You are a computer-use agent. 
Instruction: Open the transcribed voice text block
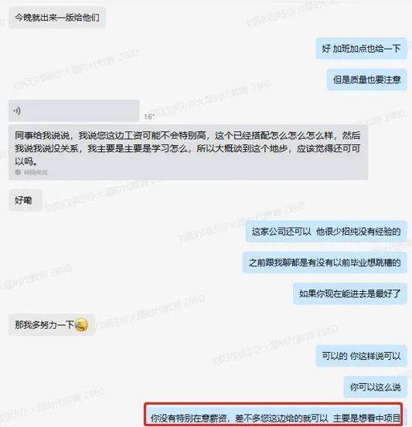[x=188, y=152]
